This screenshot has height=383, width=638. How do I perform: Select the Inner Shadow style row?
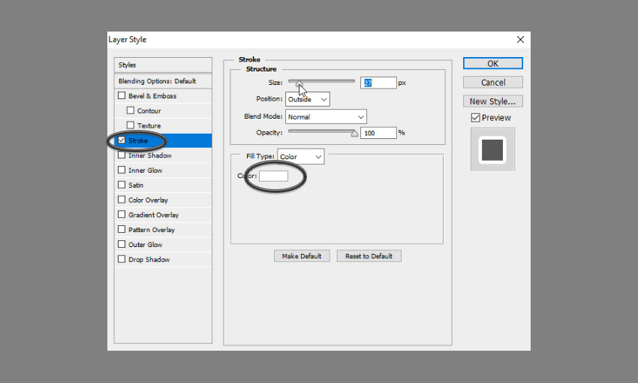tap(163, 155)
